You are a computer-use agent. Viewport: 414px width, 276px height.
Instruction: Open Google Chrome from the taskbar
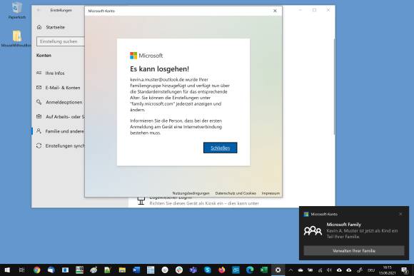coord(36,270)
